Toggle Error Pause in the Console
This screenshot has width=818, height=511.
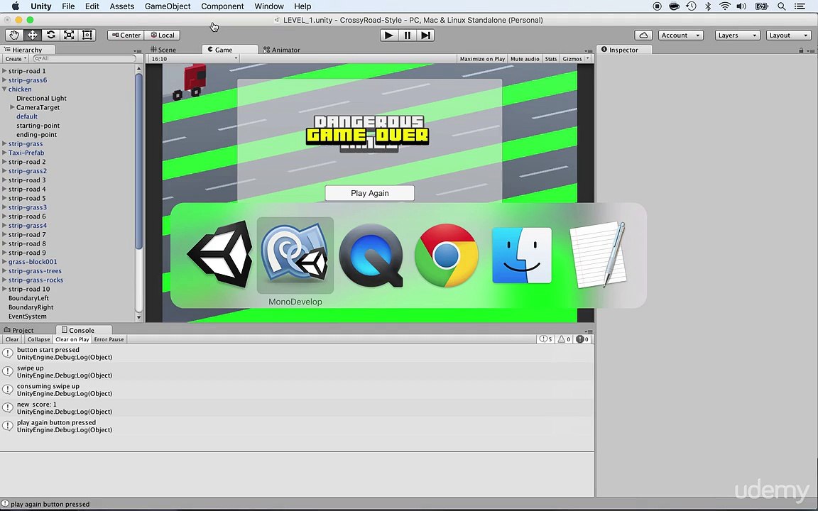[x=109, y=339]
